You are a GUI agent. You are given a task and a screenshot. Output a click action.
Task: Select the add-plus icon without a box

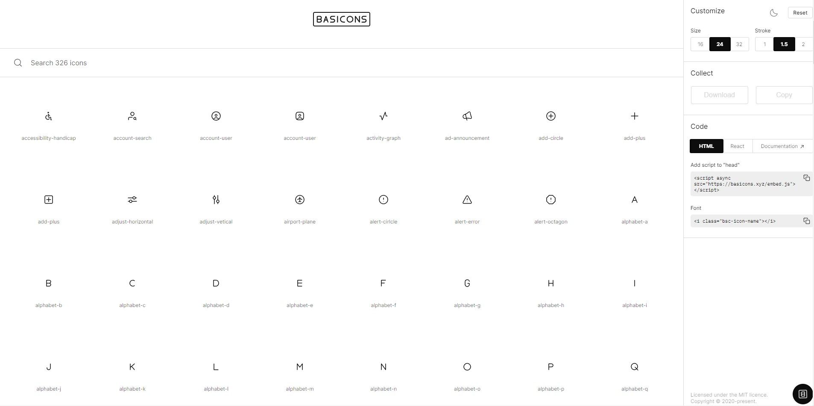(635, 116)
